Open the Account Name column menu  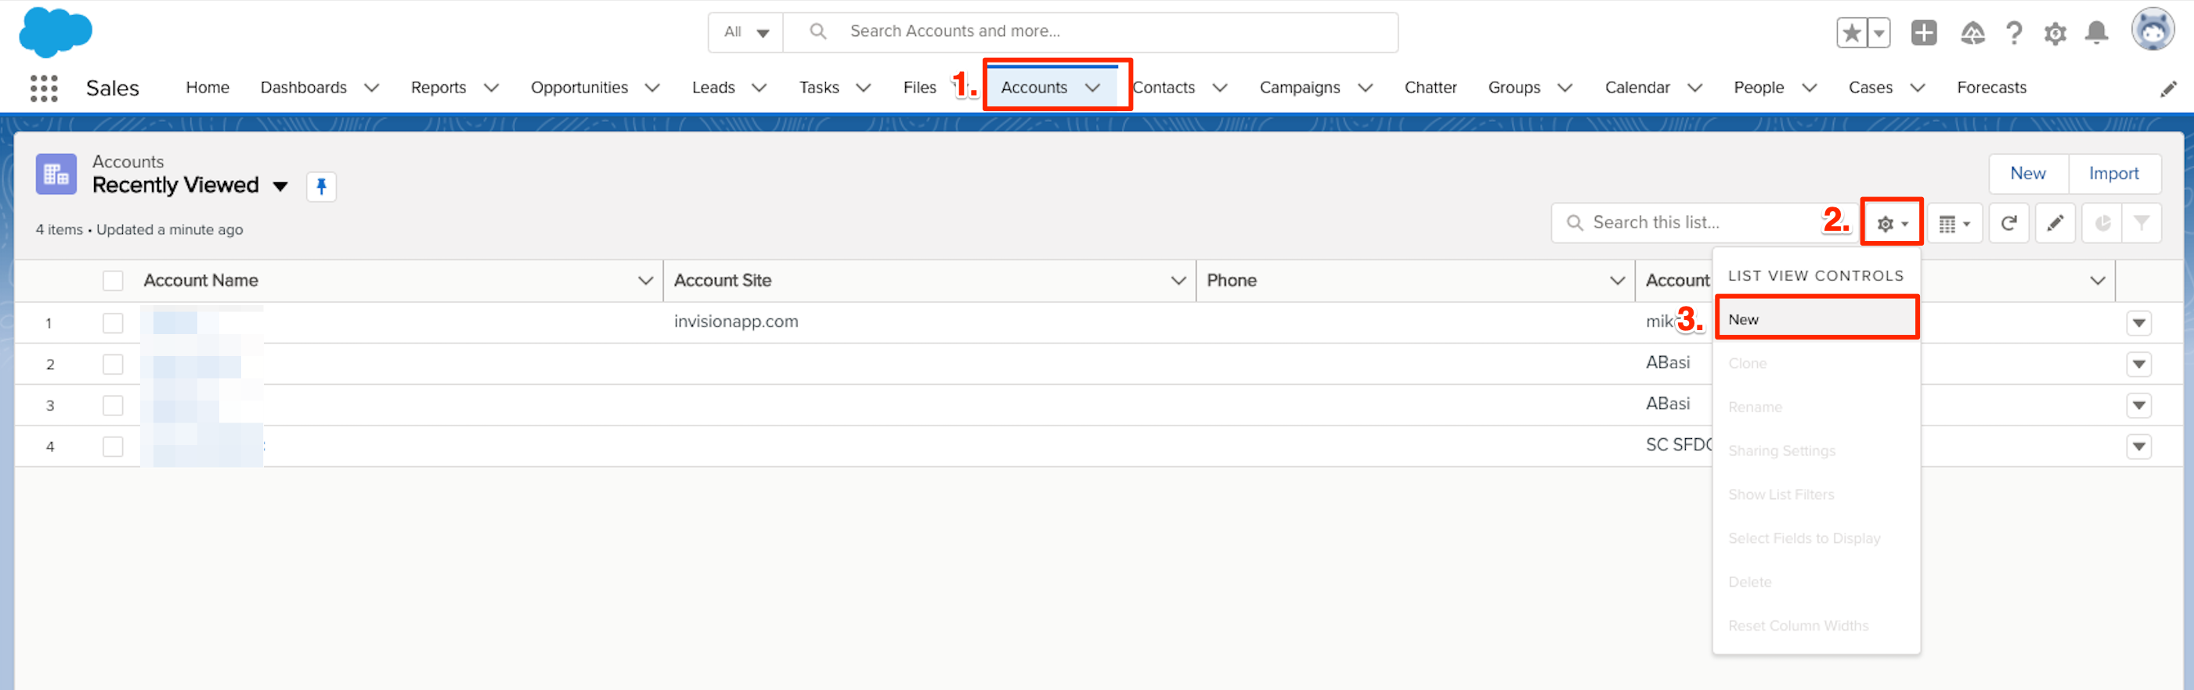pos(644,281)
